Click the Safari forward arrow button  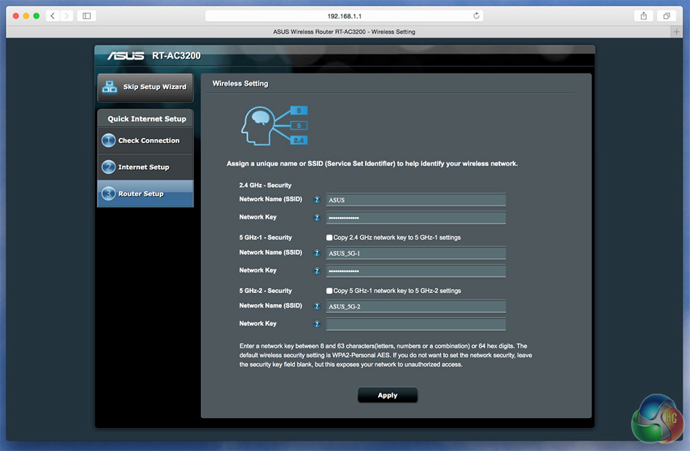coord(67,16)
